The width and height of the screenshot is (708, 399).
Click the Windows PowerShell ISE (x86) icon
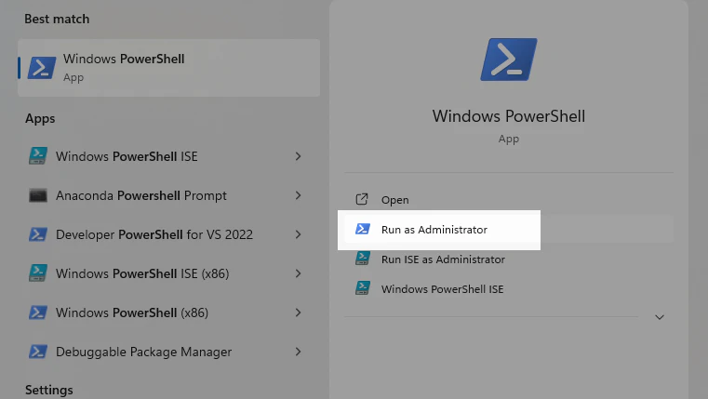click(38, 273)
